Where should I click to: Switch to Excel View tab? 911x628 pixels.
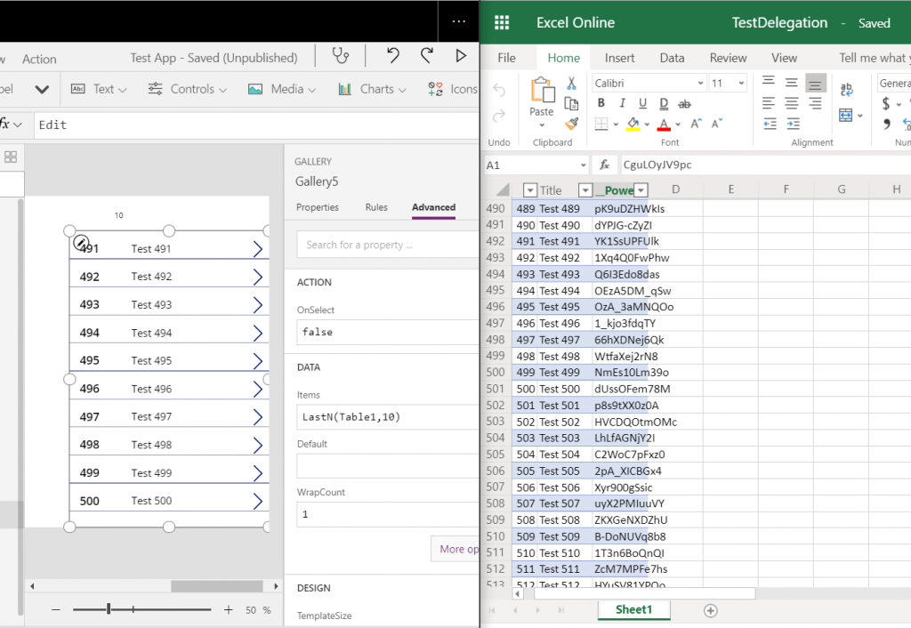[784, 58]
